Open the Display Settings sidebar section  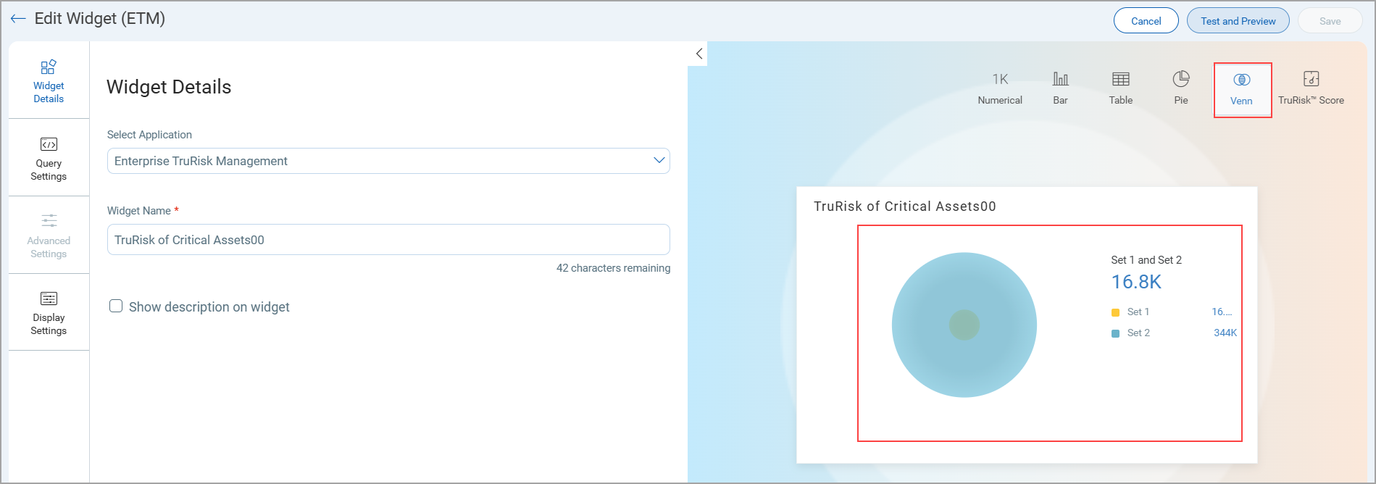(x=49, y=313)
